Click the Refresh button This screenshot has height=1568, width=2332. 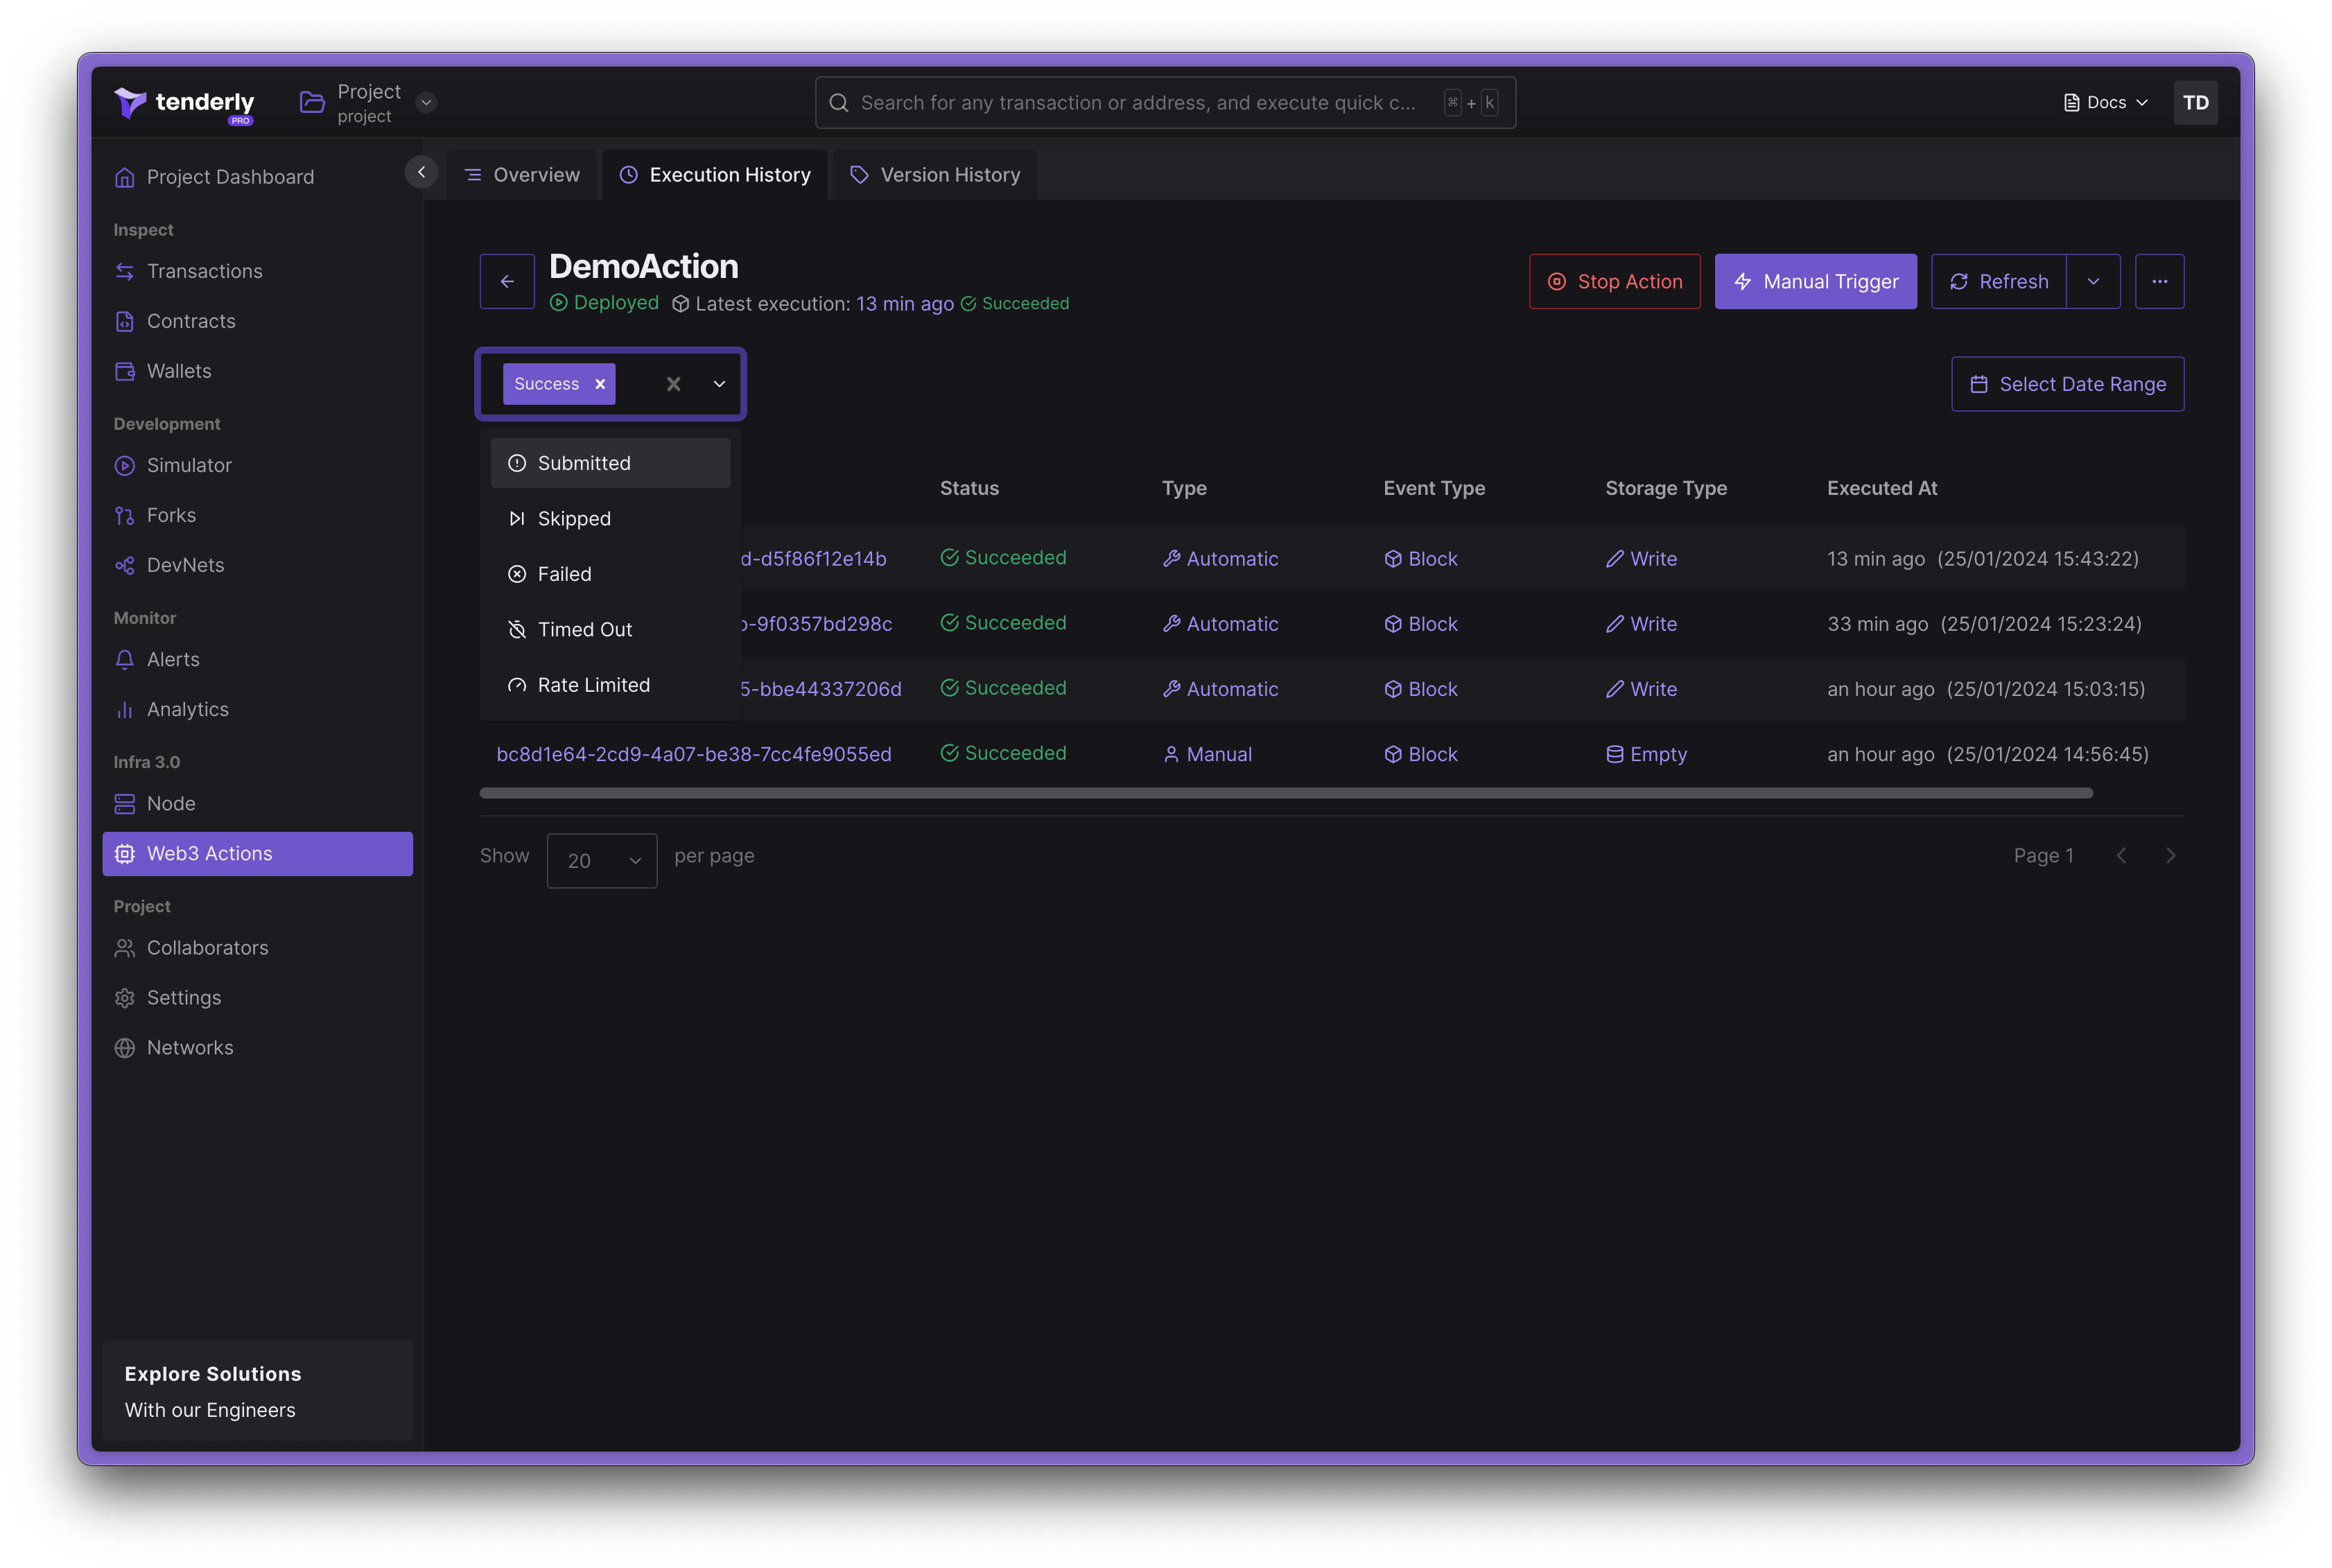coord(1998,282)
